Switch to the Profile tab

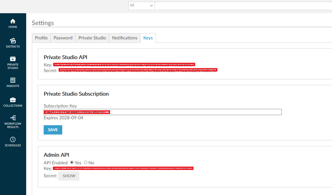tap(41, 38)
